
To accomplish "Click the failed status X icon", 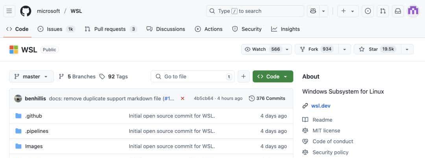I will (183, 98).
